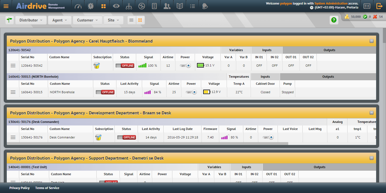
Task: Open the users group icon in header
Action: click(167, 6)
